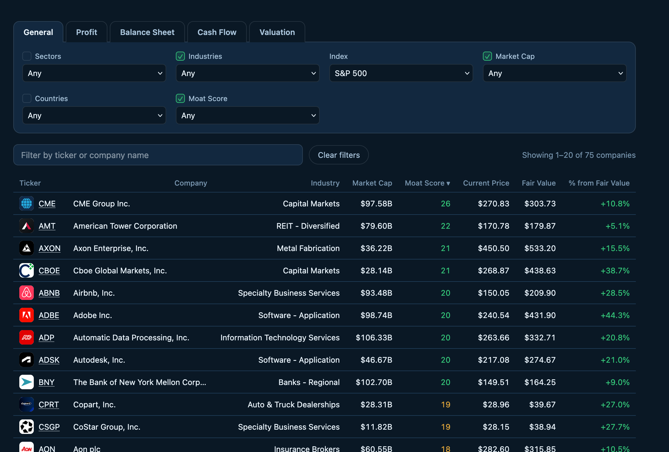Open the Market Cap dropdown
This screenshot has height=452, width=669.
(x=555, y=73)
